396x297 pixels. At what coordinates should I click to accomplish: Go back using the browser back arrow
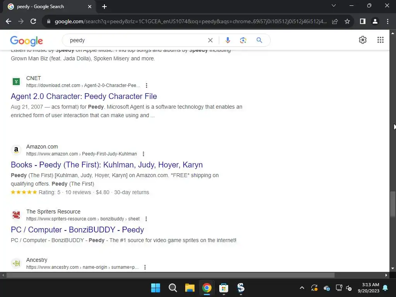click(x=9, y=22)
